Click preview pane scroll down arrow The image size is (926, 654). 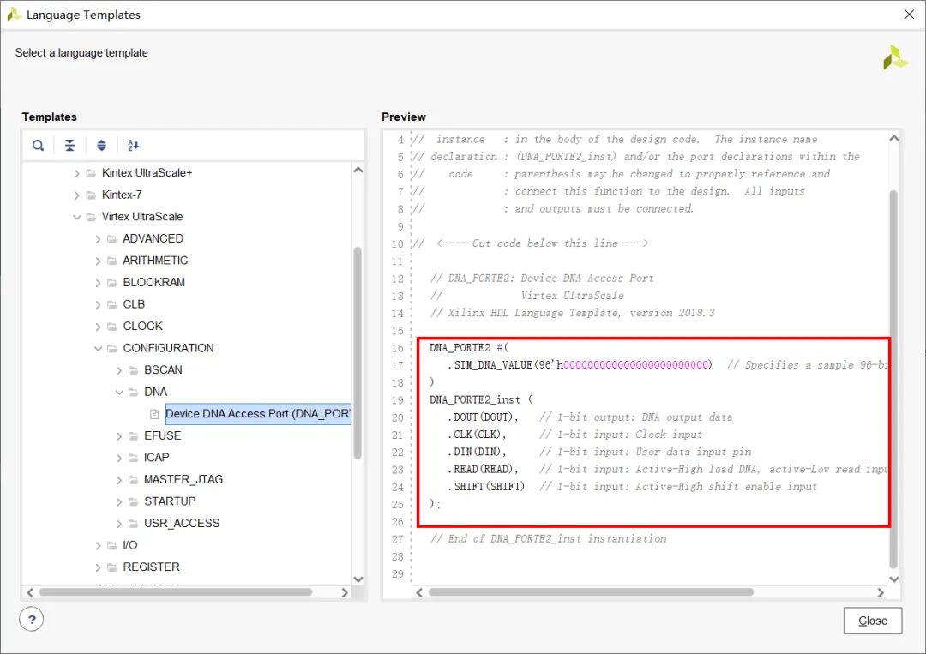[894, 579]
